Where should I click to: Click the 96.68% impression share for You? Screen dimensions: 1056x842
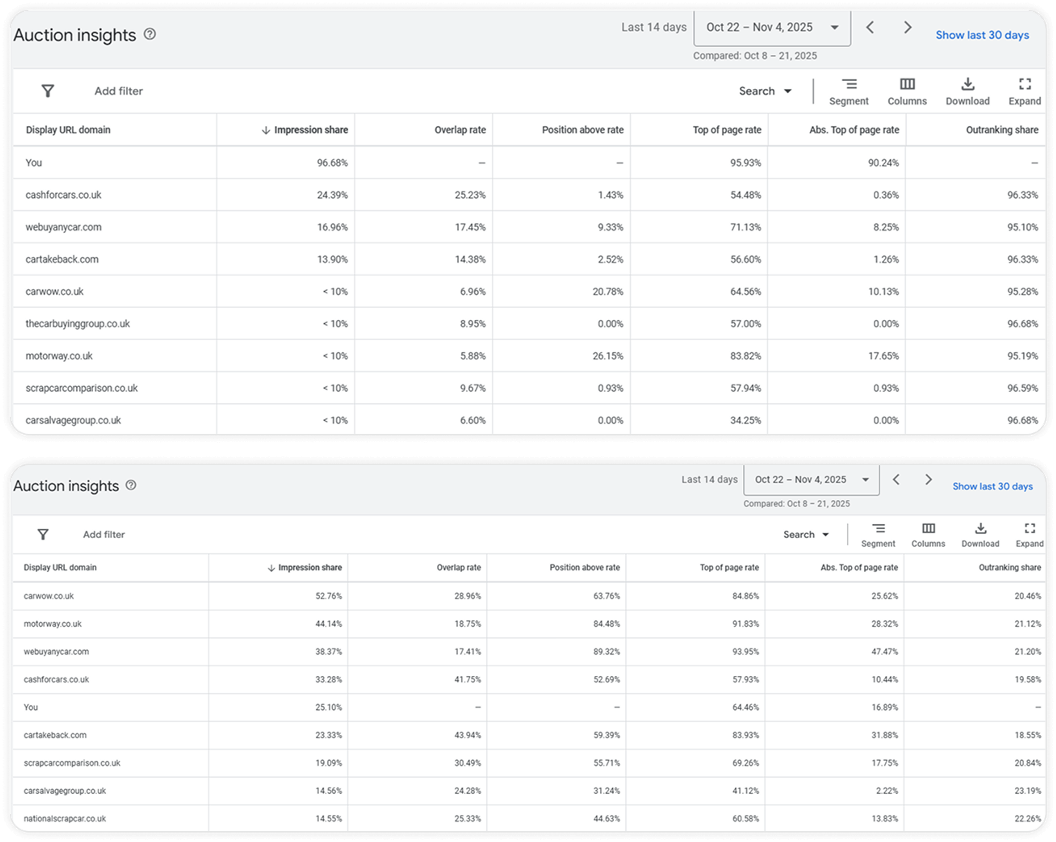[x=332, y=163]
